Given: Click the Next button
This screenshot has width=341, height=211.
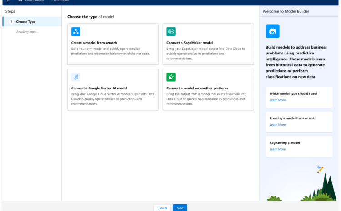Looking at the screenshot, I should click(180, 208).
